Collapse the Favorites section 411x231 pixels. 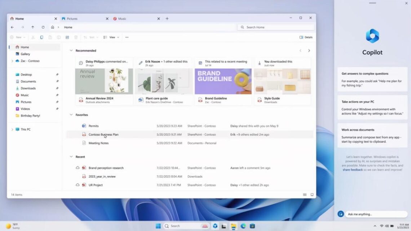point(71,115)
